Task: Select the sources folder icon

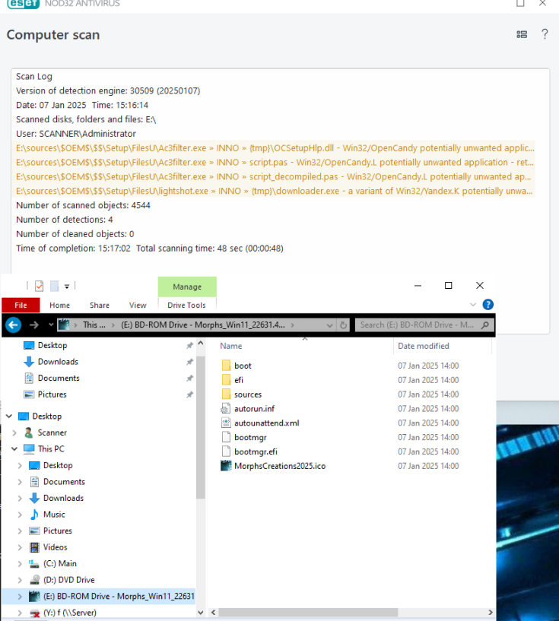Action: 226,394
